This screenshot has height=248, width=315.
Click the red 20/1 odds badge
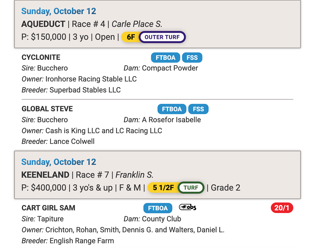(x=282, y=208)
